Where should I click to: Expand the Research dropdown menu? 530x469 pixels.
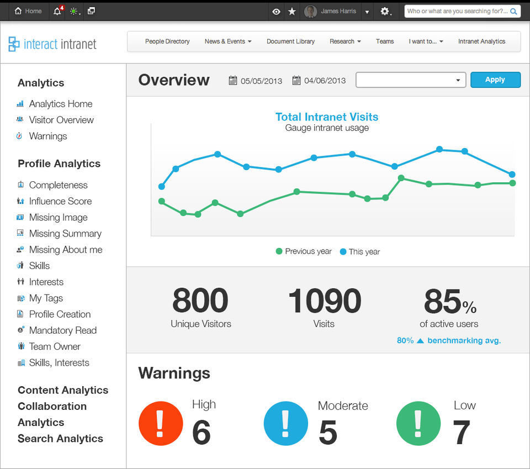click(x=346, y=41)
